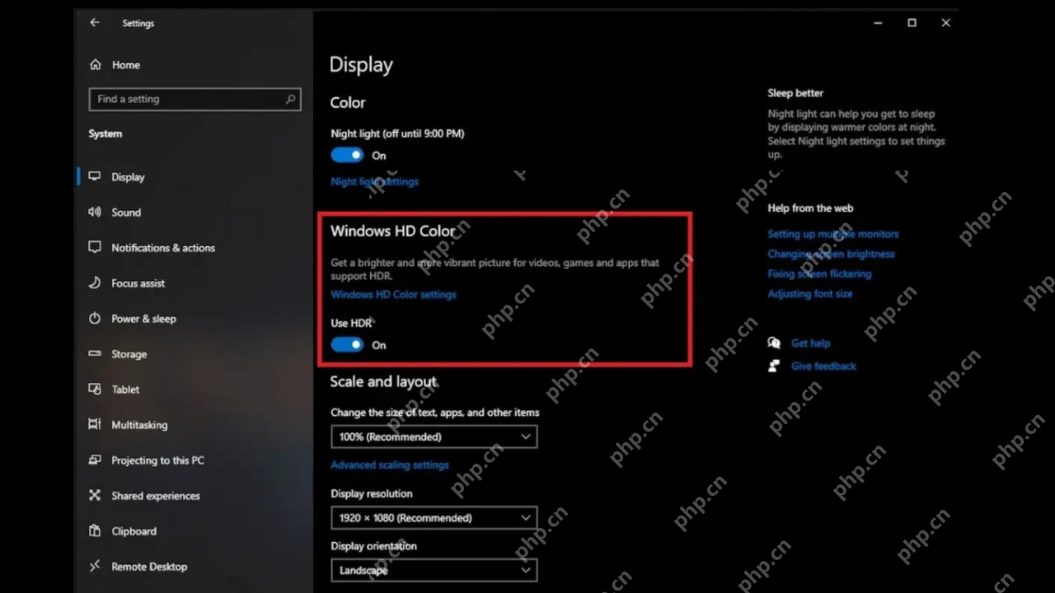
Task: Click the Tablet icon in sidebar
Action: click(x=95, y=389)
